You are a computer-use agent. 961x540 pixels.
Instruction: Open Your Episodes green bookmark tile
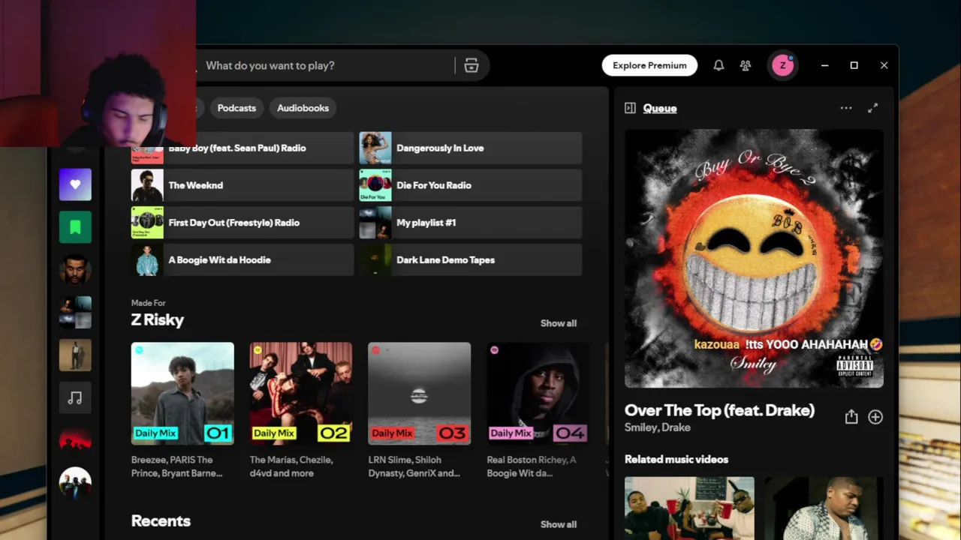point(75,227)
